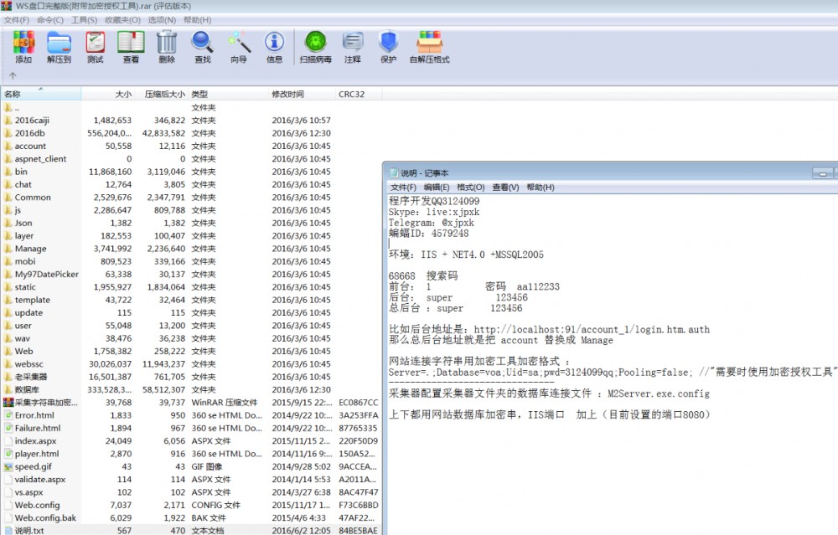Image resolution: width=838 pixels, height=535 pixels.
Task: Place cursor in Notepad text area
Action: point(613,363)
